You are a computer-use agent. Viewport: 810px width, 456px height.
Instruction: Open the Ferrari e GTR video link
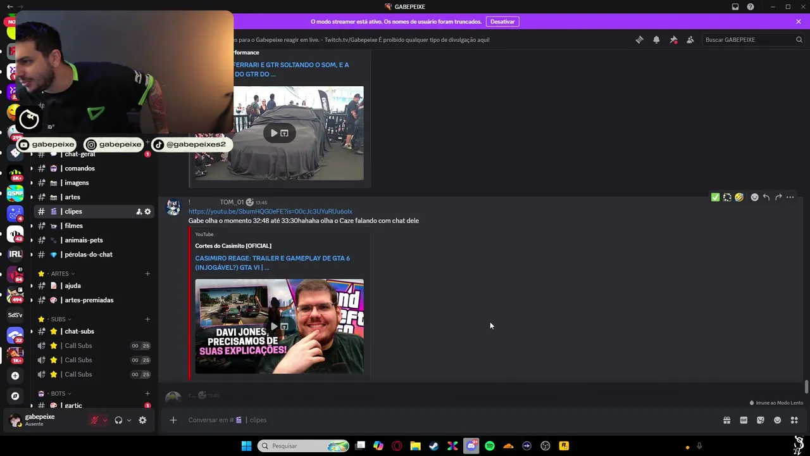[291, 70]
